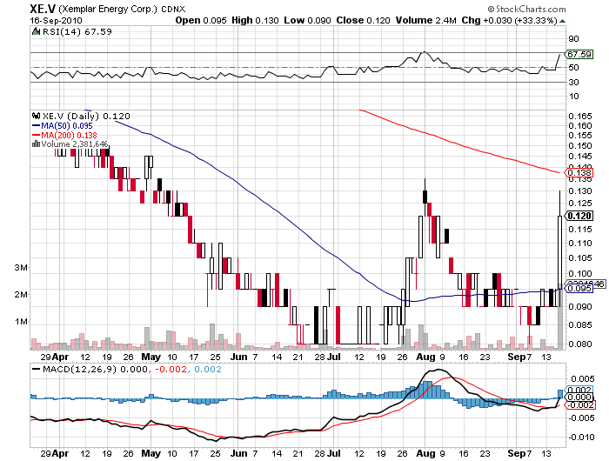Click the red -0.002 value in the MACD legend
This screenshot has height=461, width=609.
pyautogui.click(x=171, y=369)
